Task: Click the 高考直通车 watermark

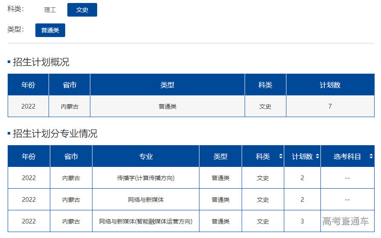Action: [x=345, y=221]
